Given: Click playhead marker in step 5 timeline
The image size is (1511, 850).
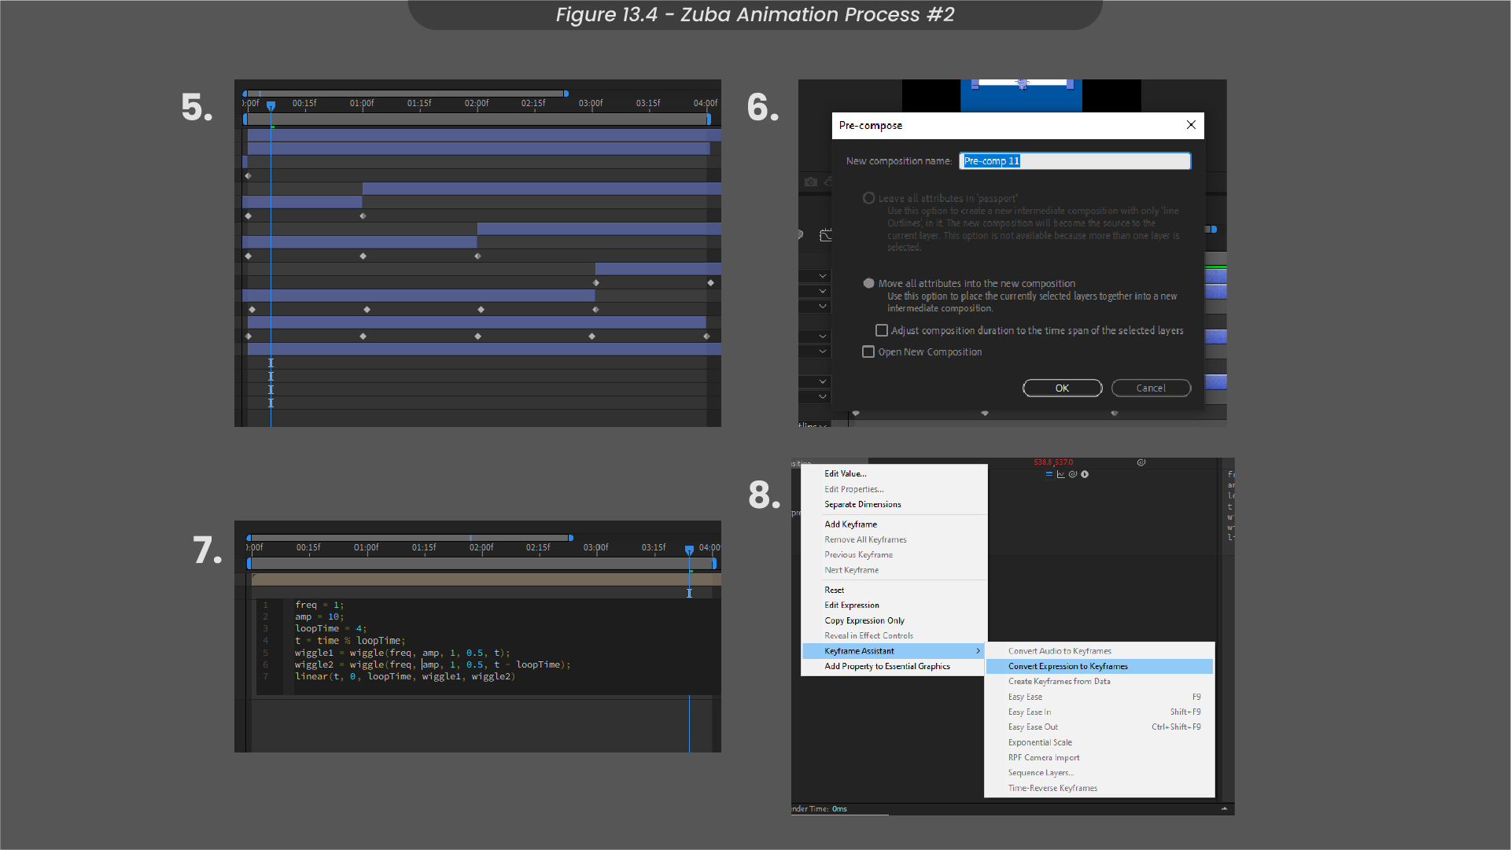Looking at the screenshot, I should coord(271,105).
